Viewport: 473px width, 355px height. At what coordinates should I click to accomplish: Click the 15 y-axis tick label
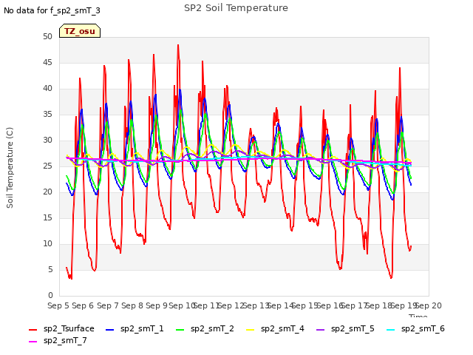pos(47,217)
